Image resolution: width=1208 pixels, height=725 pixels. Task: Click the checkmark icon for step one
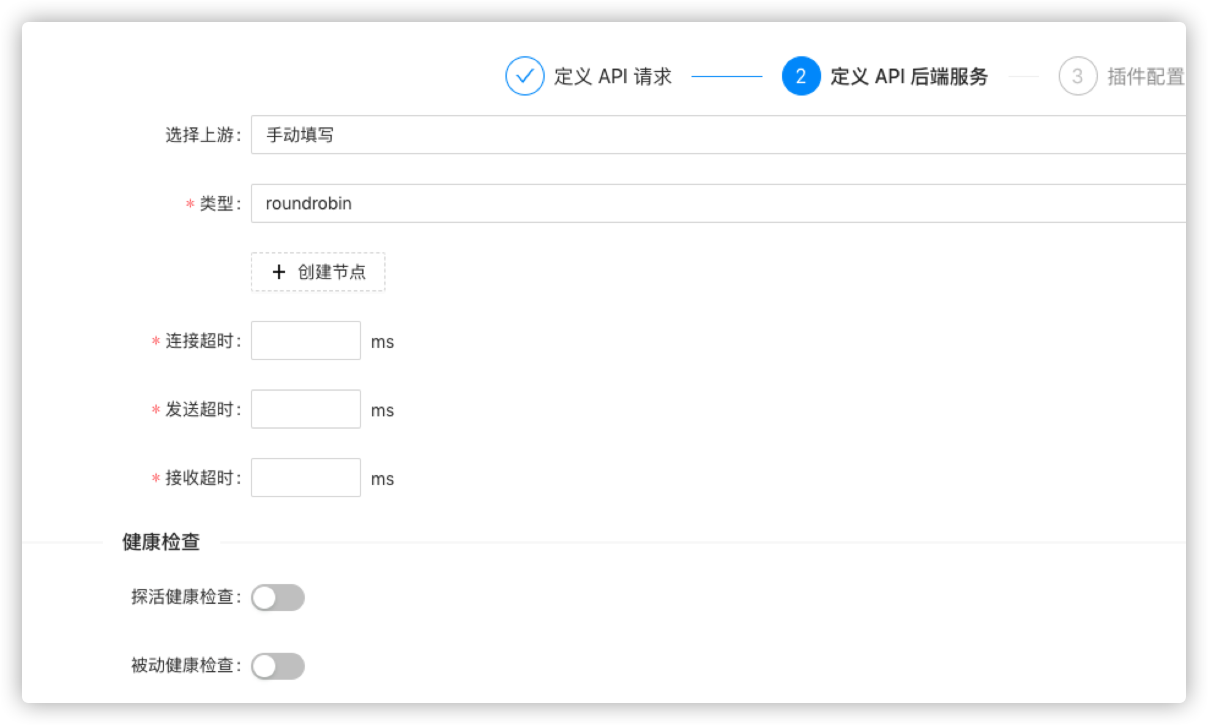click(524, 76)
